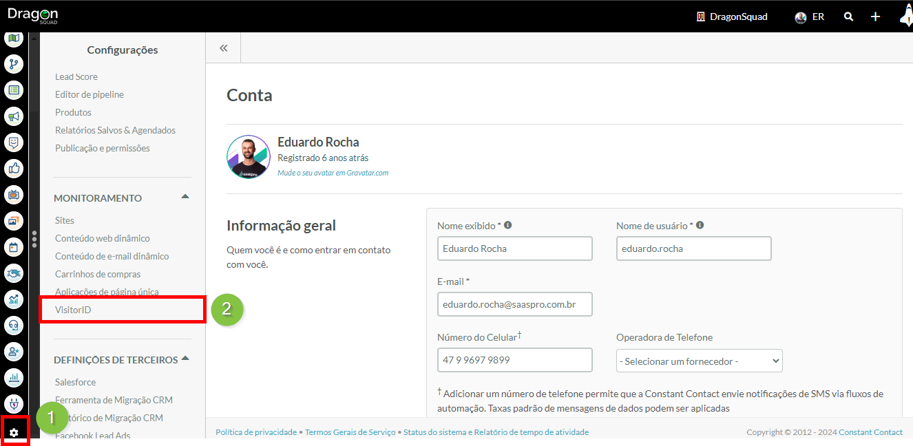Follow the Constant Contact footer link

tap(870, 432)
